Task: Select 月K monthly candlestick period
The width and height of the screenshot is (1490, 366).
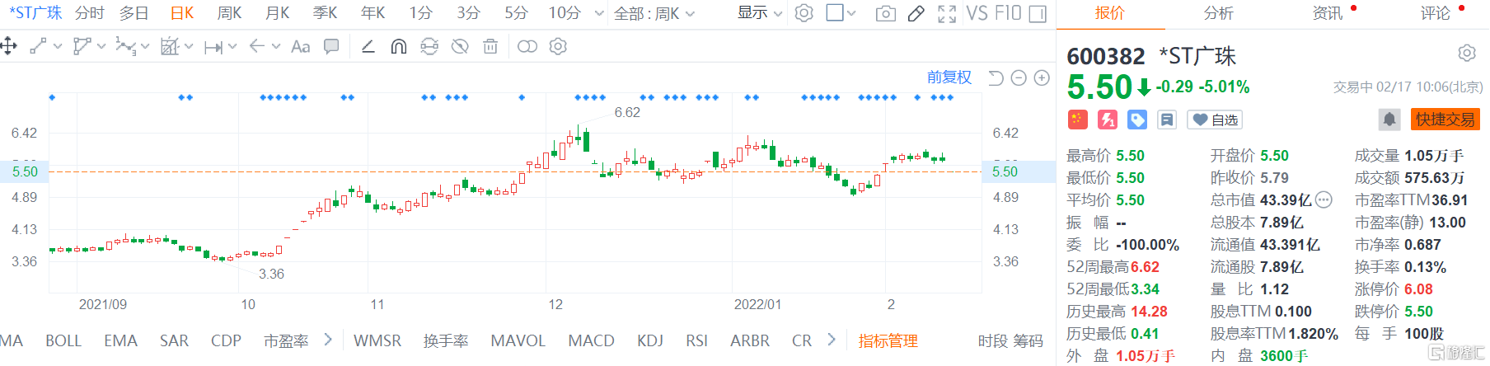Action: pyautogui.click(x=277, y=13)
